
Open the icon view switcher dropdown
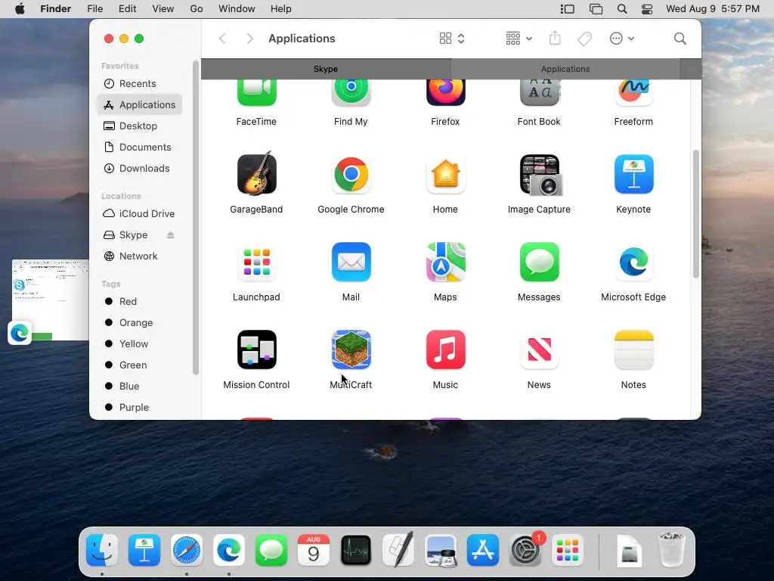pos(452,39)
